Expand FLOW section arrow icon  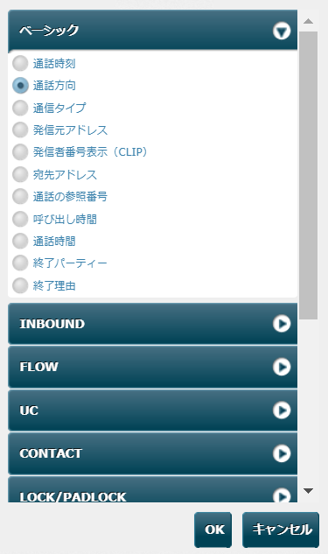coord(282,367)
